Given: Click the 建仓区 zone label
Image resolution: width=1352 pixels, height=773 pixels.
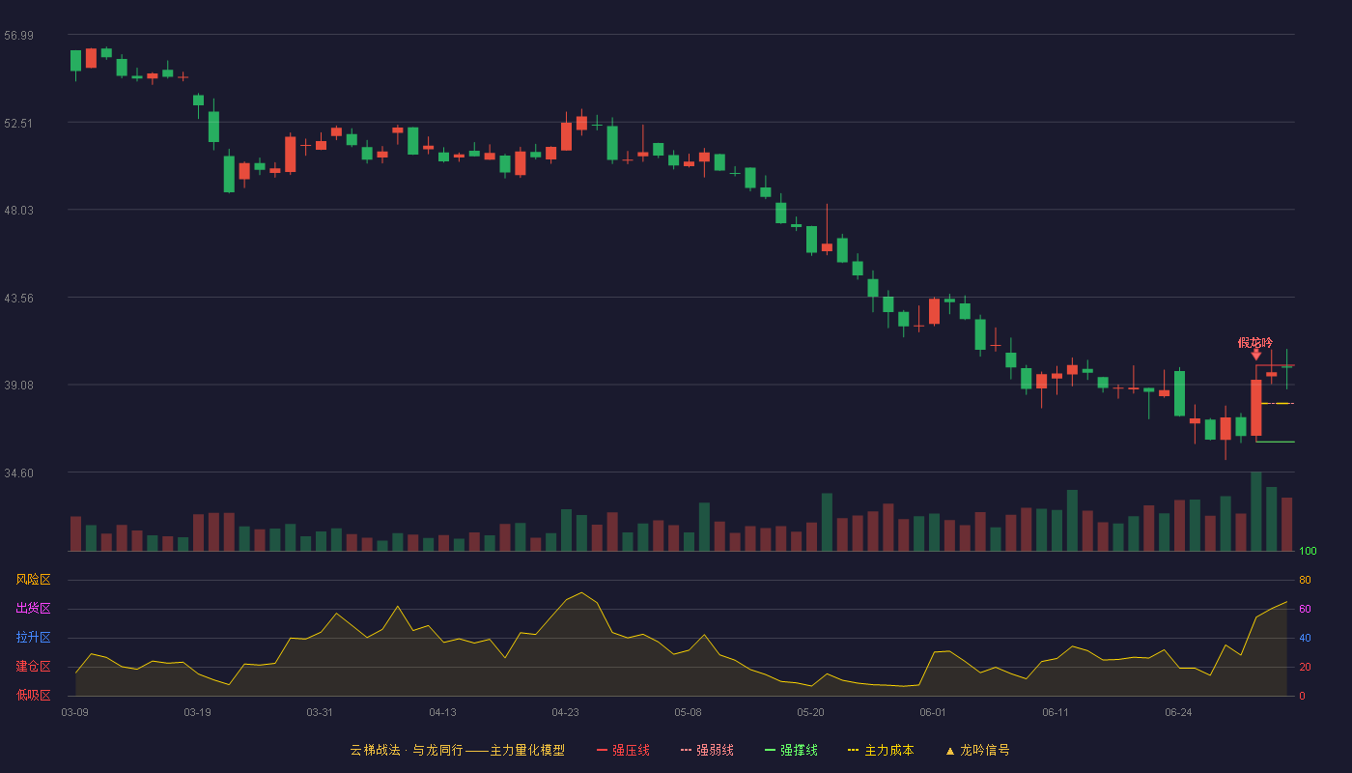Looking at the screenshot, I should click(x=33, y=667).
